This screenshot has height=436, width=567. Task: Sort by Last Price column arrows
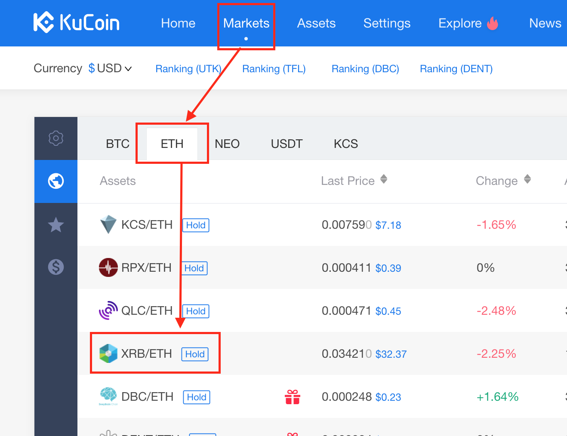(x=384, y=180)
